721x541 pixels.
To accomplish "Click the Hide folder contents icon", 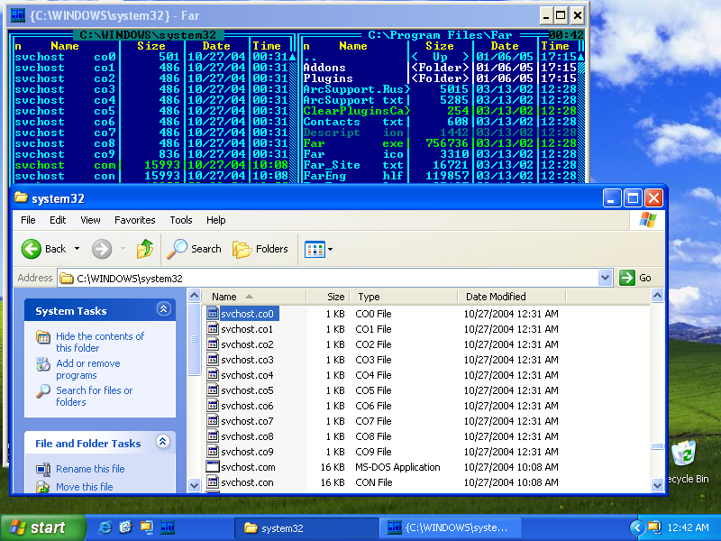I will [43, 337].
